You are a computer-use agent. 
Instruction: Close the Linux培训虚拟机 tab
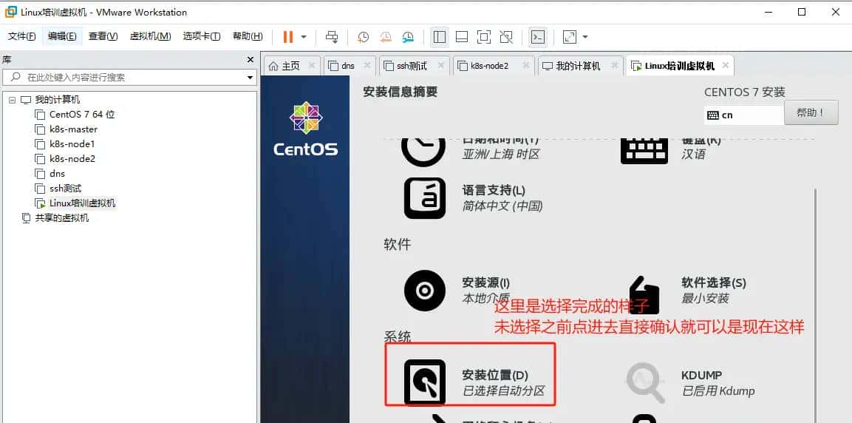click(x=725, y=65)
